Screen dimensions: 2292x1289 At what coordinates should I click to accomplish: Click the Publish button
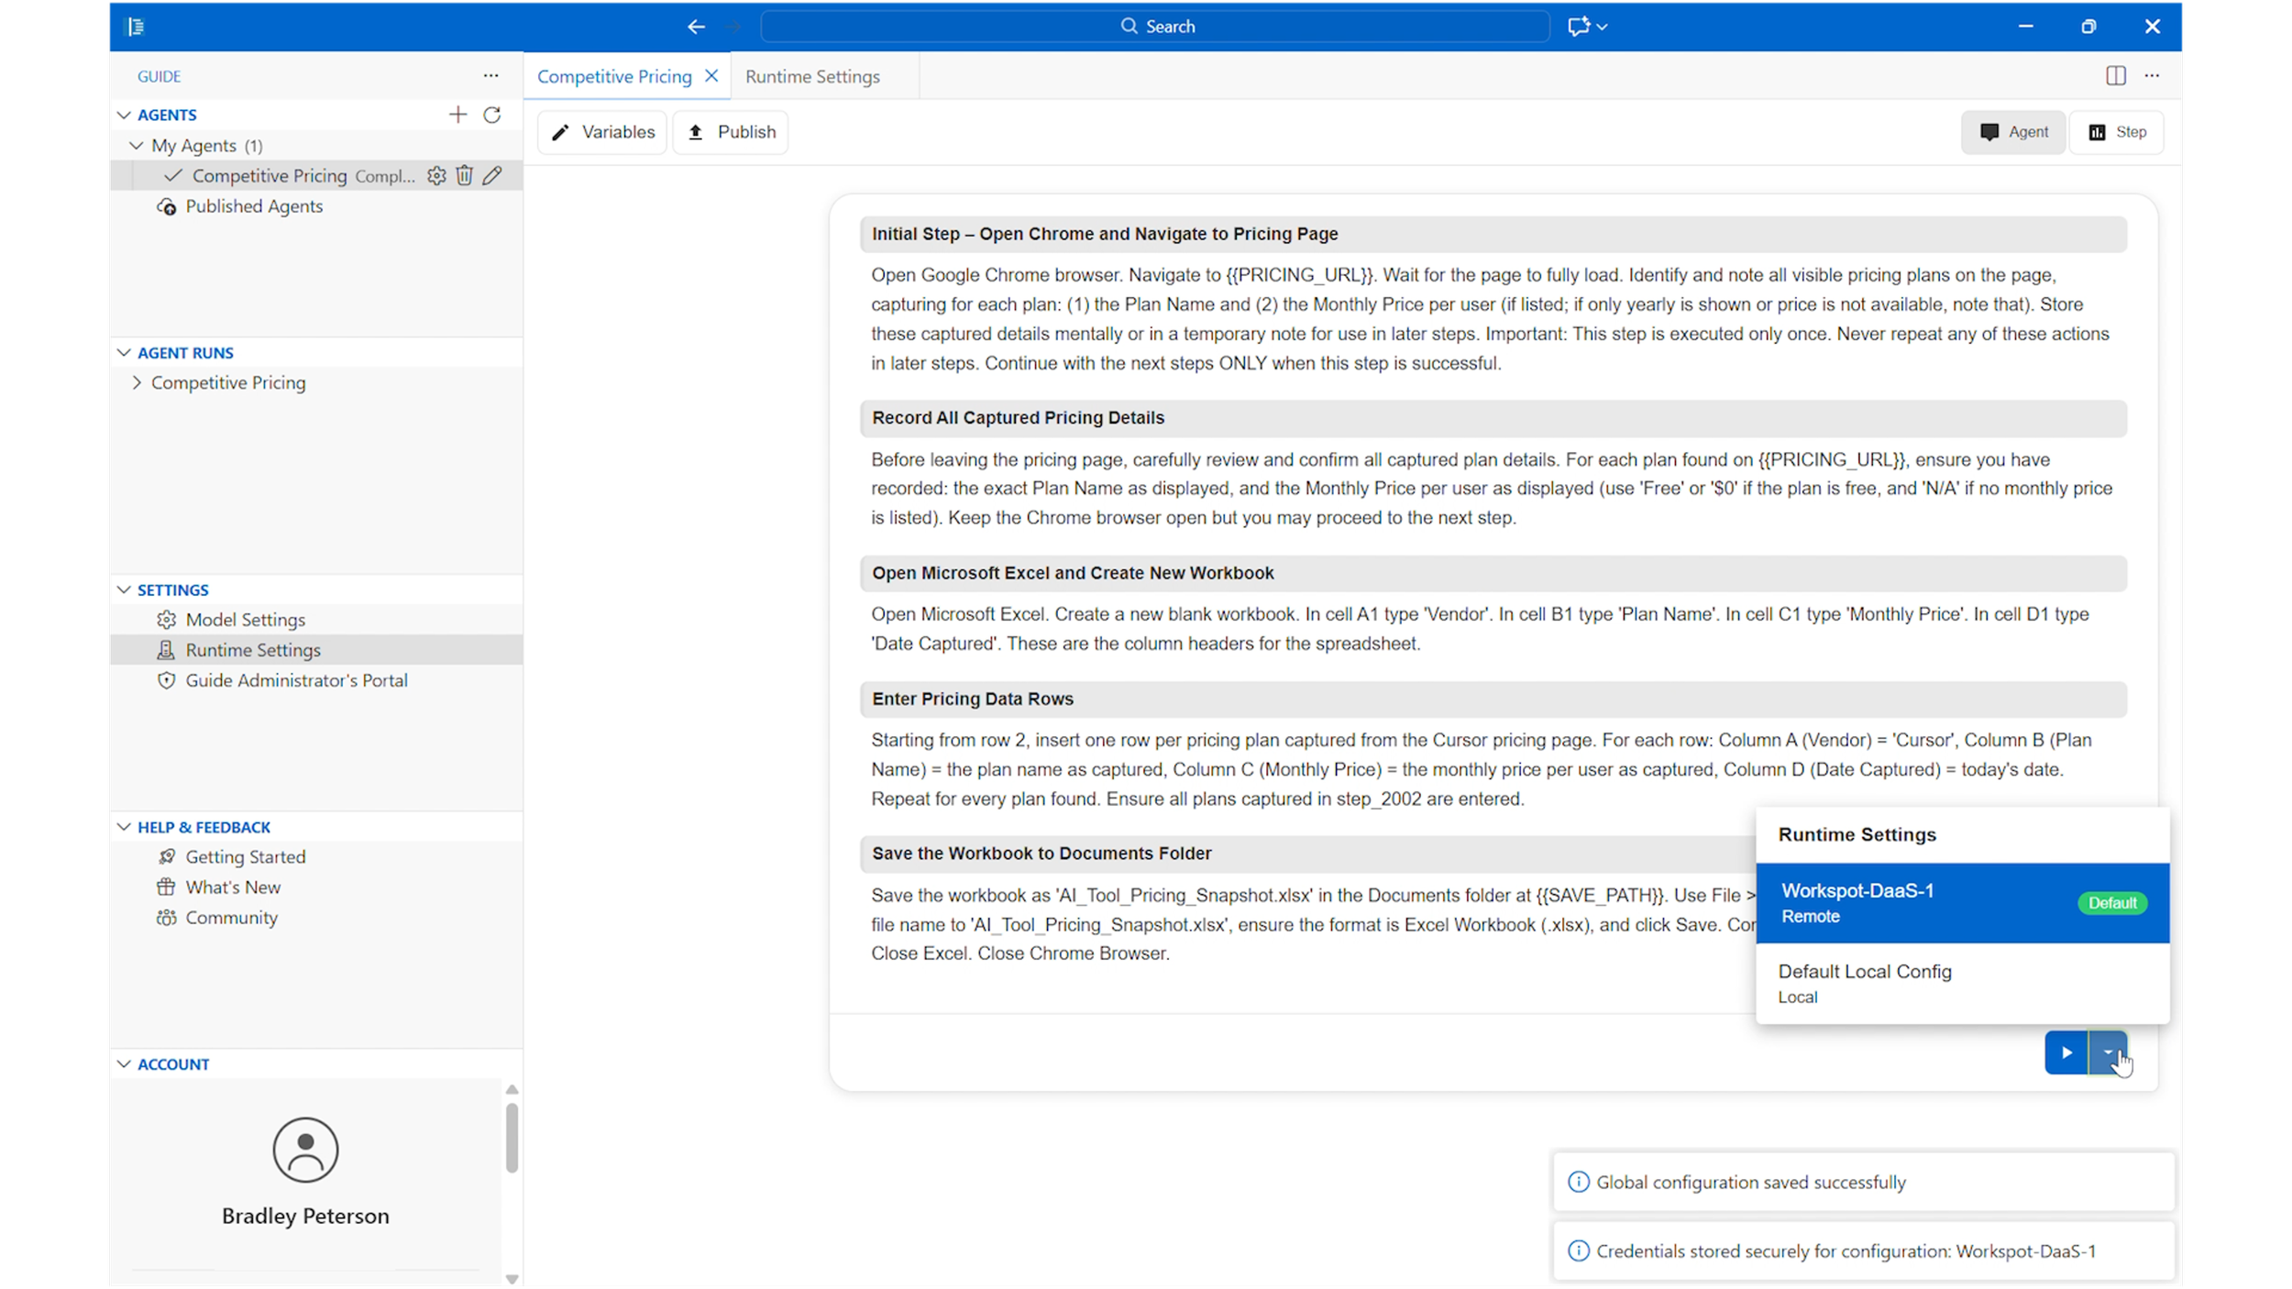coord(731,132)
